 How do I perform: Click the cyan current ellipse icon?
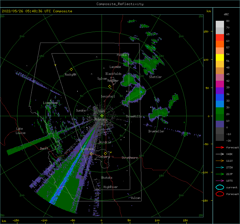tap(220, 187)
